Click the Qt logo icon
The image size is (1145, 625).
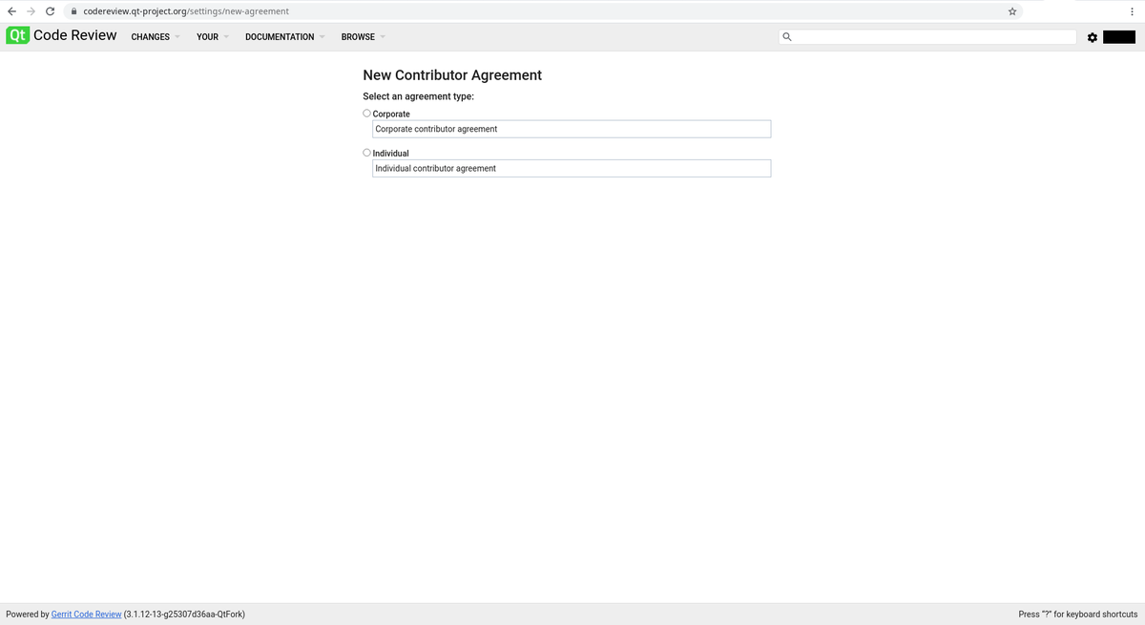tap(17, 35)
